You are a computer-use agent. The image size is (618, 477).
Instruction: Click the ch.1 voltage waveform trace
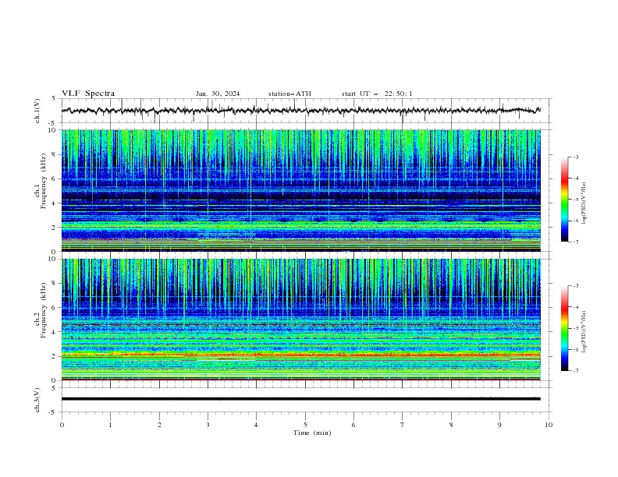point(301,111)
